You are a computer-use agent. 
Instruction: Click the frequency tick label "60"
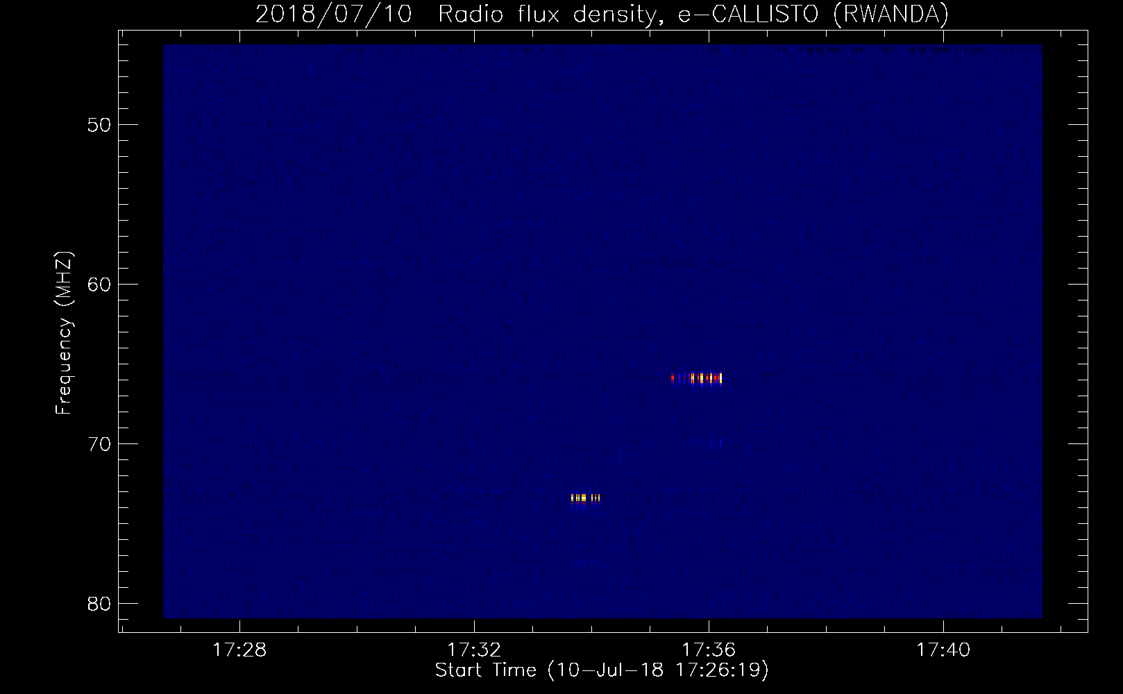click(100, 285)
